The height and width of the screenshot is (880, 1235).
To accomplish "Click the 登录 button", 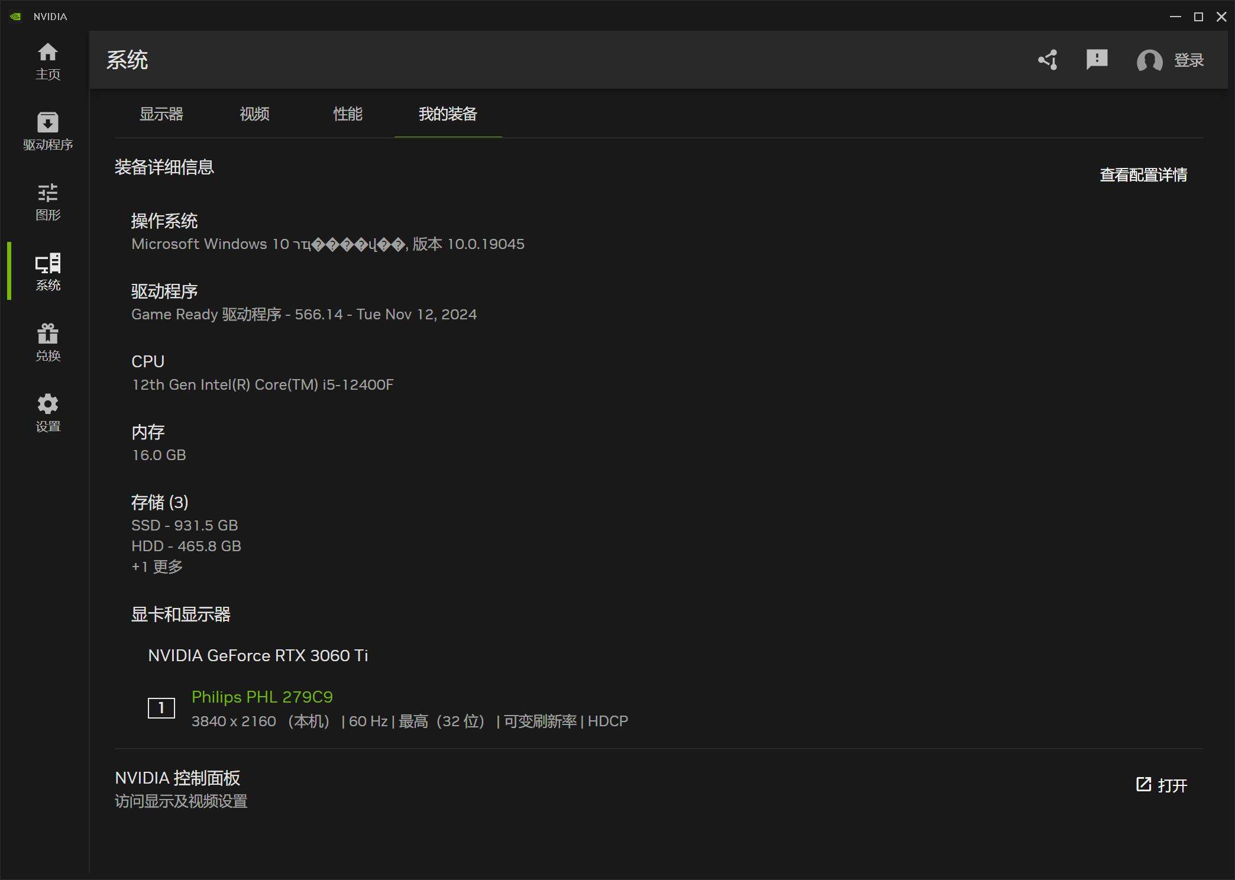I will (x=1189, y=61).
